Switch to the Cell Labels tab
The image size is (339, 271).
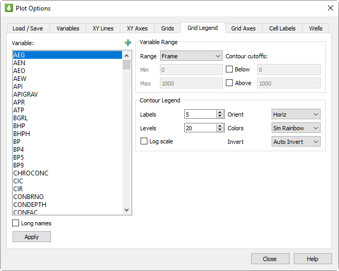tap(282, 28)
